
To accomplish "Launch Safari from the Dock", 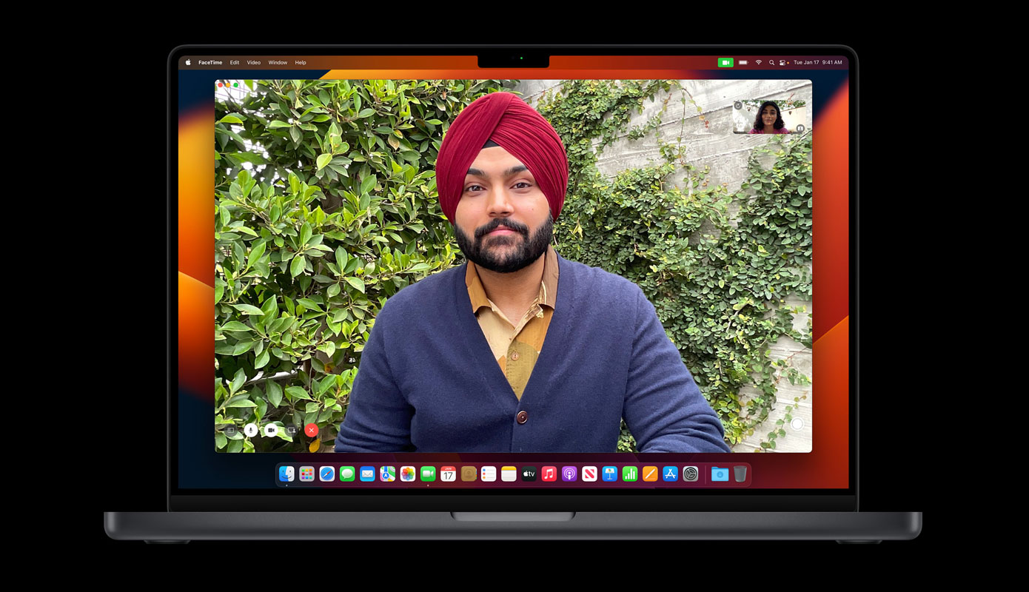I will tap(327, 474).
